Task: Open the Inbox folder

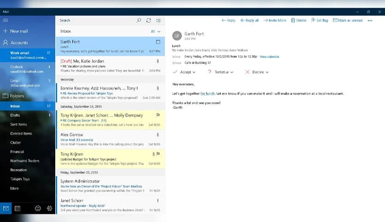Action: pos(28,106)
